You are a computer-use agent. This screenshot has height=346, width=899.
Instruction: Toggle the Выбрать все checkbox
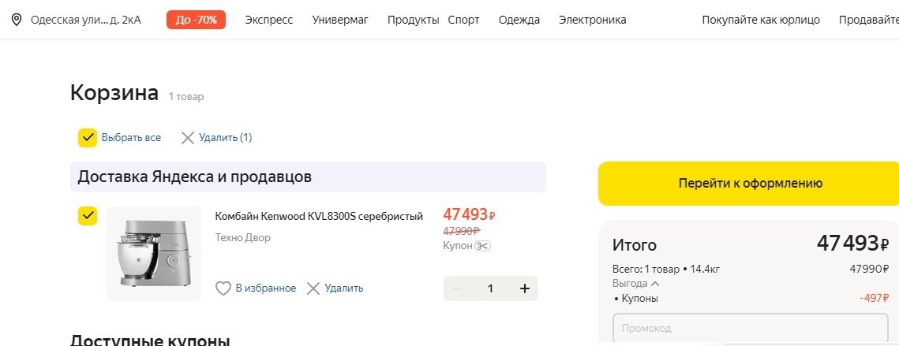click(88, 138)
